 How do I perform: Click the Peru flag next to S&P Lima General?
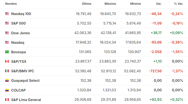coord(7,100)
